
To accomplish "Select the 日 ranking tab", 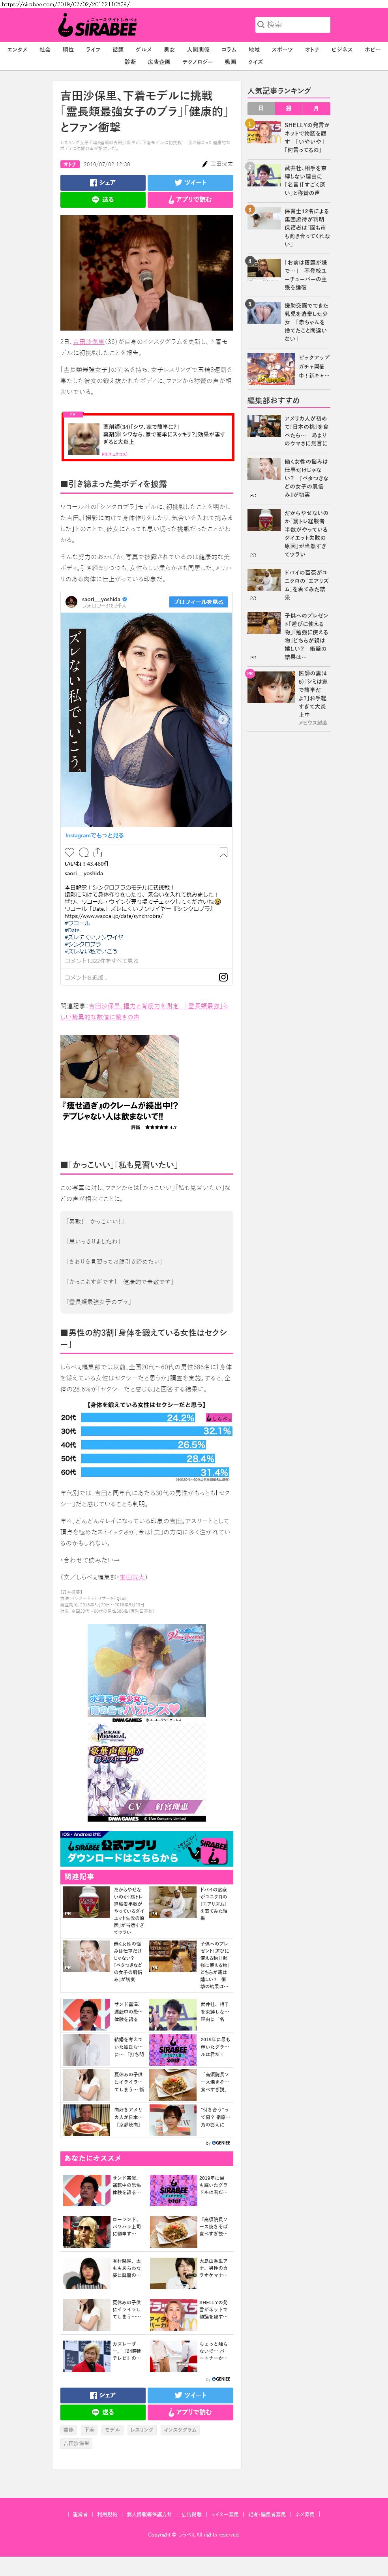I will coord(261,108).
